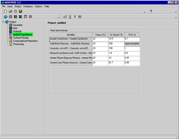Save project with floppy disk icon
The image size is (179, 139).
point(20,11)
